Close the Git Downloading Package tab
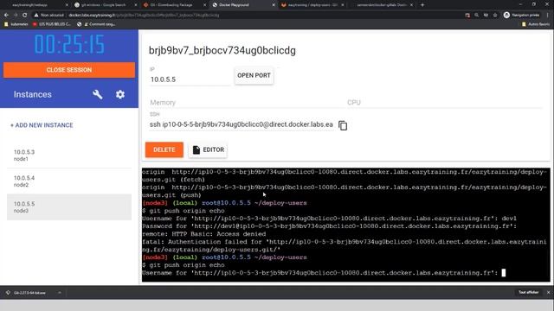 [x=204, y=5]
